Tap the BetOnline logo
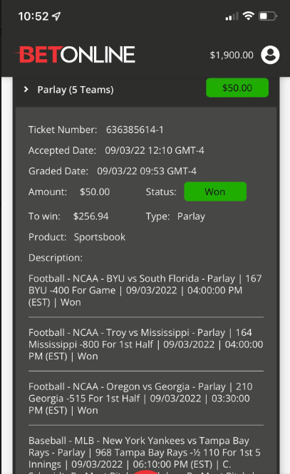The width and height of the screenshot is (290, 474). point(75,55)
